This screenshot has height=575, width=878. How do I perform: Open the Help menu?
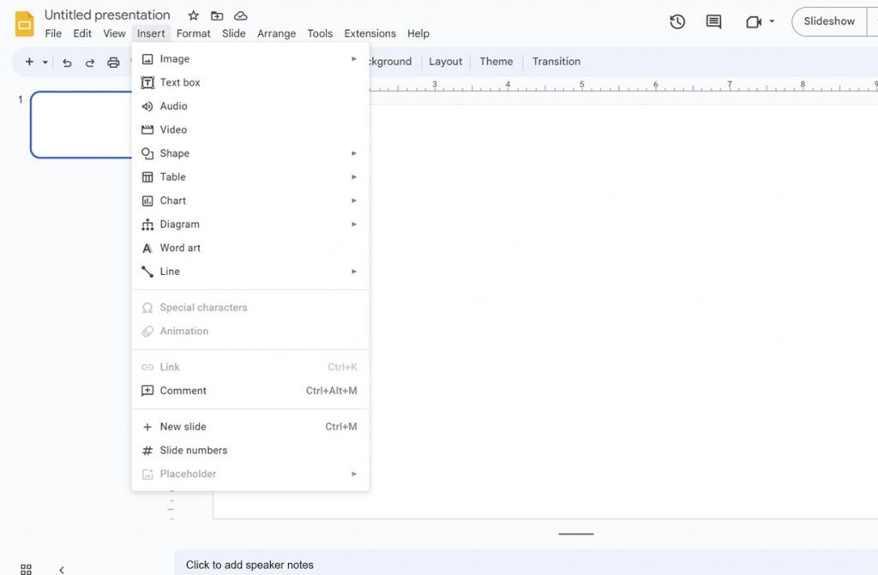(418, 33)
